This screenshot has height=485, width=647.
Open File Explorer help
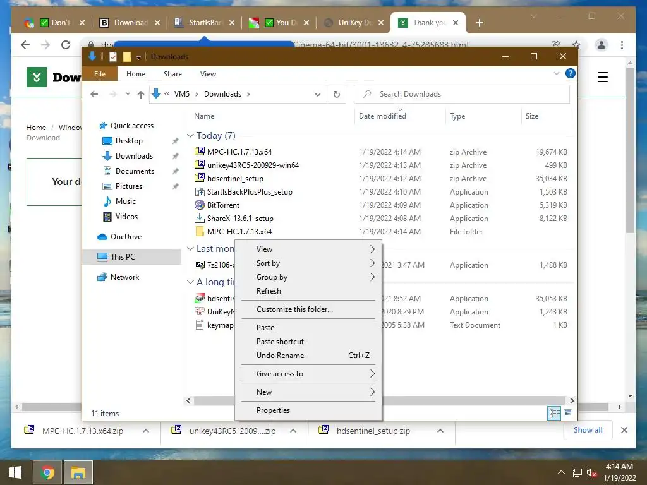pyautogui.click(x=571, y=73)
